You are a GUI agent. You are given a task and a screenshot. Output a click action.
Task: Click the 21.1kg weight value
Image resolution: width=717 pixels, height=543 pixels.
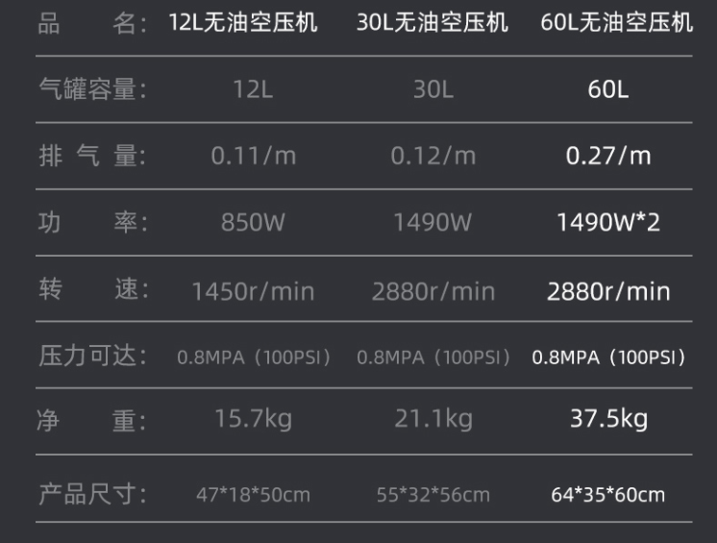point(433,419)
